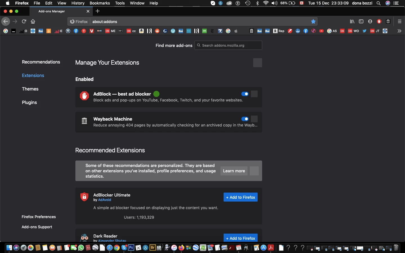Open the AdAvoid author link
Image resolution: width=405 pixels, height=253 pixels.
tap(105, 200)
